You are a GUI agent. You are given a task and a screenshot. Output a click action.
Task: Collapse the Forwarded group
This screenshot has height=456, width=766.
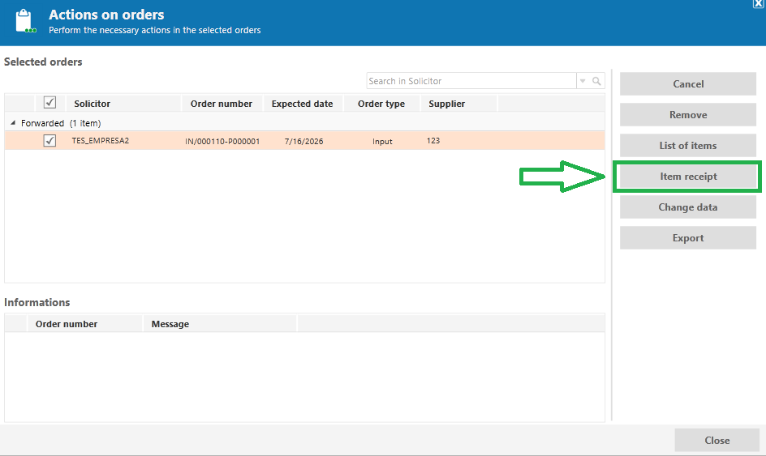point(13,123)
